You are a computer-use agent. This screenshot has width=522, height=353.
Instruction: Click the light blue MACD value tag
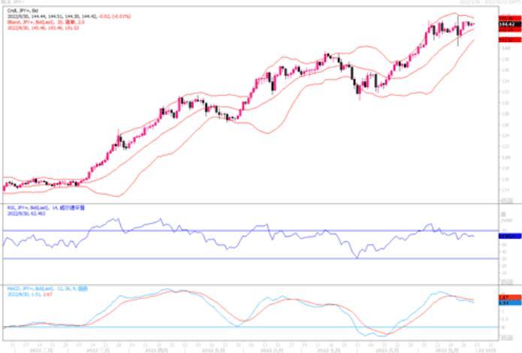click(510, 303)
